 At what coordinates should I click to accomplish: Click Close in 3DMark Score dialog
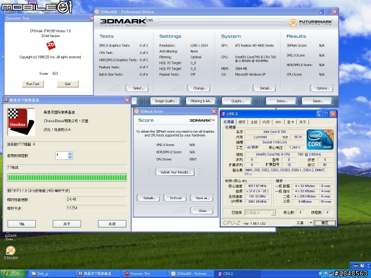(202, 210)
